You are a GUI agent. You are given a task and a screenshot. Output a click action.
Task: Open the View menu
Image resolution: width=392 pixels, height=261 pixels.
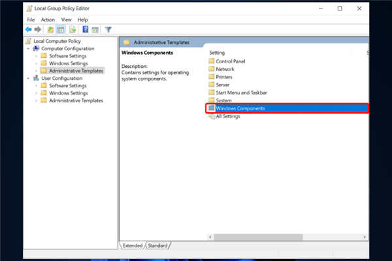pos(66,20)
